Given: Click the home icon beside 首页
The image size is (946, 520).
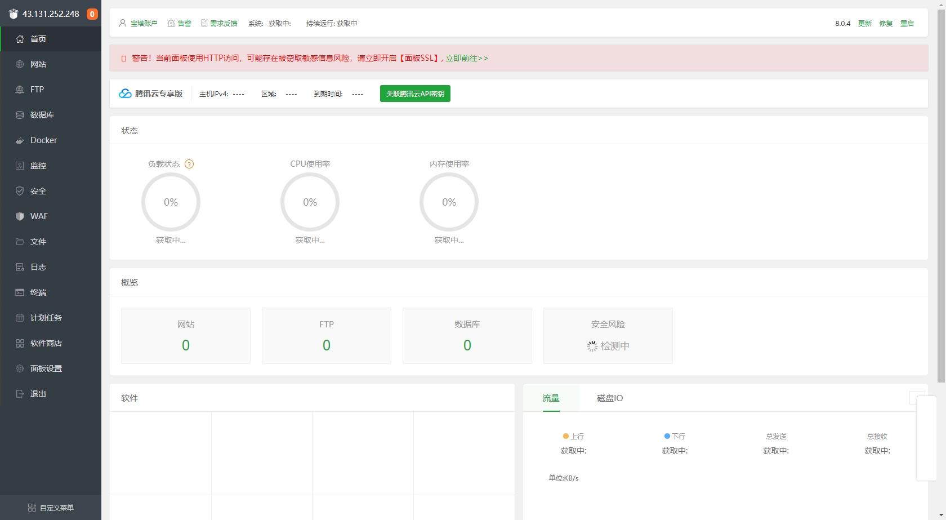Looking at the screenshot, I should click(20, 39).
